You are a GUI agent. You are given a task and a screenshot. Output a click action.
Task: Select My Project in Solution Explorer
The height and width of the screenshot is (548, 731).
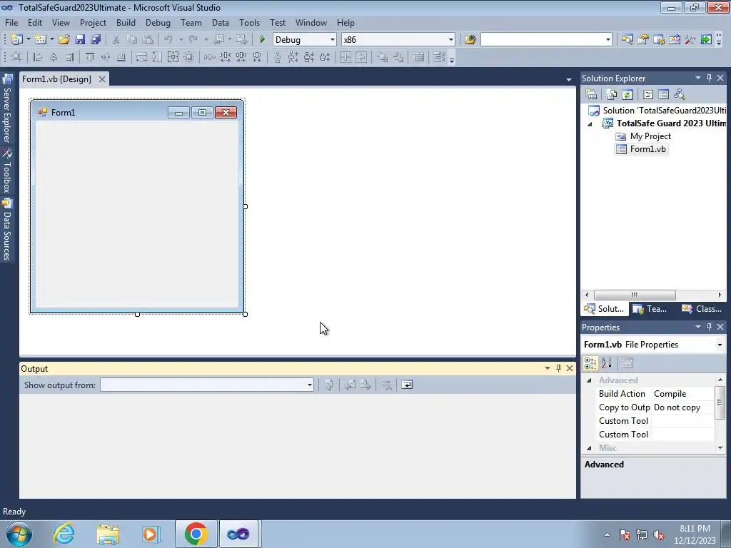click(650, 136)
